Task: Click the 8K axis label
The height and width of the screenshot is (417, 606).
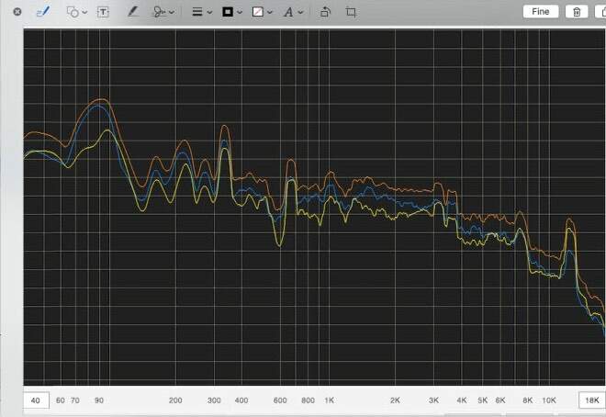Action: [x=528, y=400]
